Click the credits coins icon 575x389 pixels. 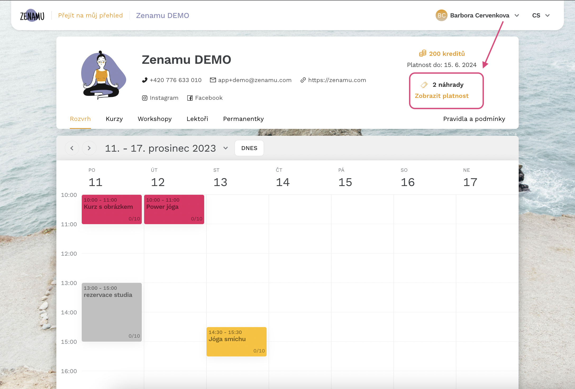[423, 53]
